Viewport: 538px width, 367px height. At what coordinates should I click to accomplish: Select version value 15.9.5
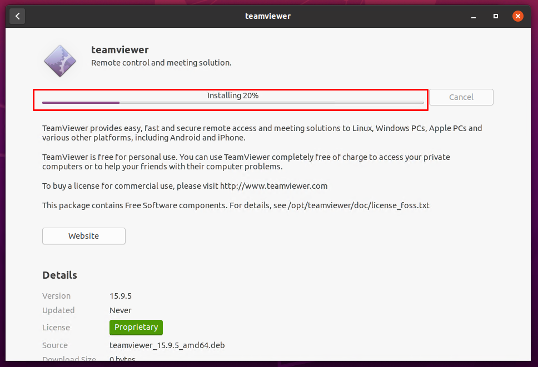[121, 296]
